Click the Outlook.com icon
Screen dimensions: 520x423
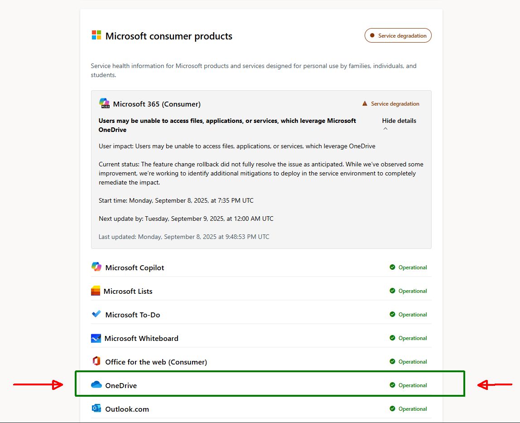pyautogui.click(x=96, y=408)
